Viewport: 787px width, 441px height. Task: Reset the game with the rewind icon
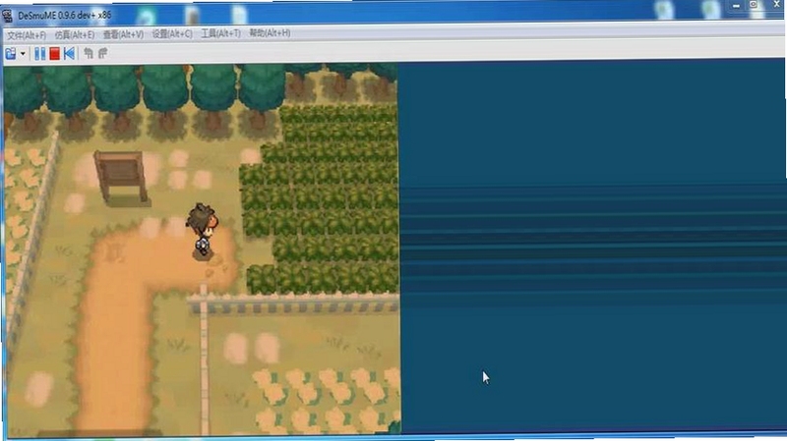coord(69,53)
